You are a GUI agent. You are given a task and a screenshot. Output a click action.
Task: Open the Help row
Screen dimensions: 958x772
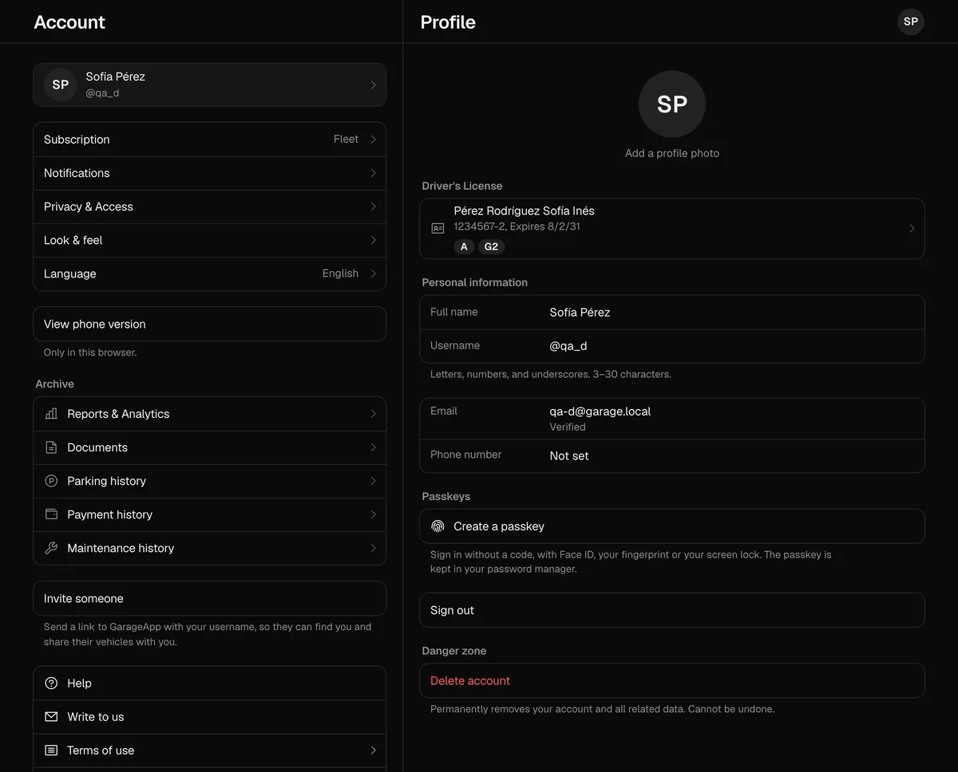(209, 683)
